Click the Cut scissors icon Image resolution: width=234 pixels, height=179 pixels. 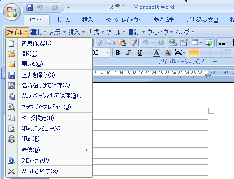pyautogui.click(x=100, y=43)
